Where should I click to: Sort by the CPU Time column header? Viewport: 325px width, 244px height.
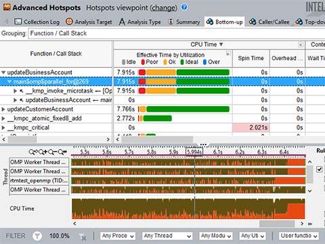(207, 45)
